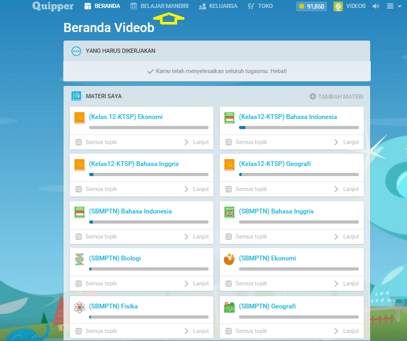Click list icon in Kelas12 Bahasa Inggris card
Viewport: 407px width, 341px height.
coord(78,189)
